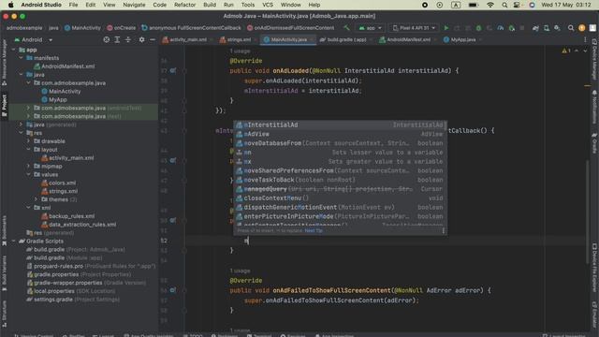Click the Search Everywhere magnifier icon
The height and width of the screenshot is (337, 599).
click(x=571, y=28)
